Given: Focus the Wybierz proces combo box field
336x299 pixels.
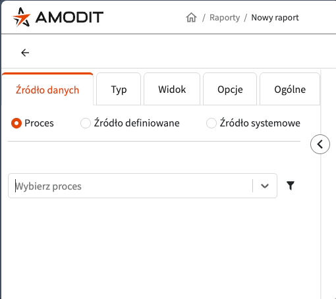Looking at the screenshot, I should [x=142, y=186].
